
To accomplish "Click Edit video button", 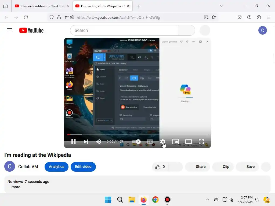I will pyautogui.click(x=83, y=167).
